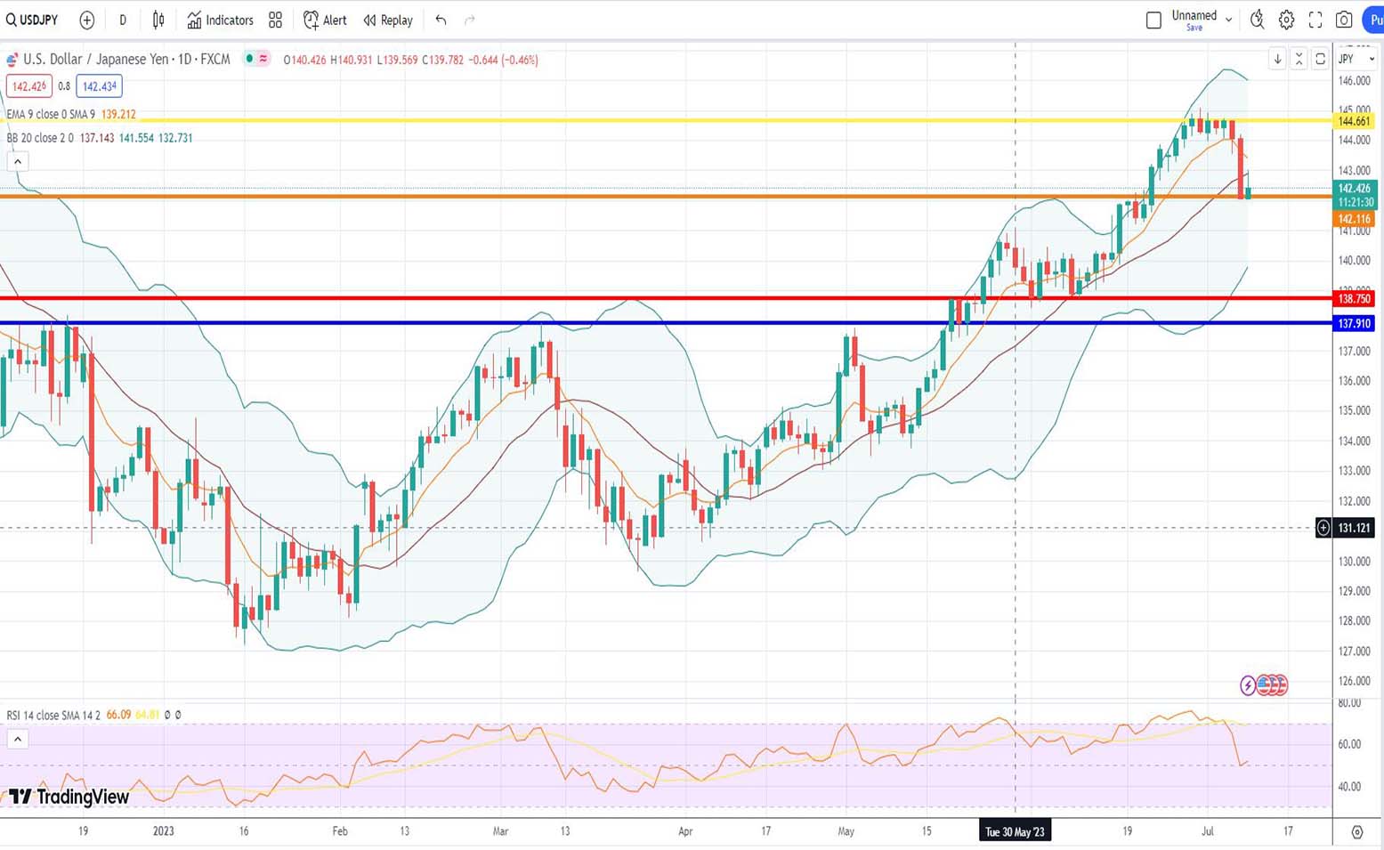Toggle the layout setup square box
This screenshot has width=1384, height=850.
click(x=1153, y=20)
